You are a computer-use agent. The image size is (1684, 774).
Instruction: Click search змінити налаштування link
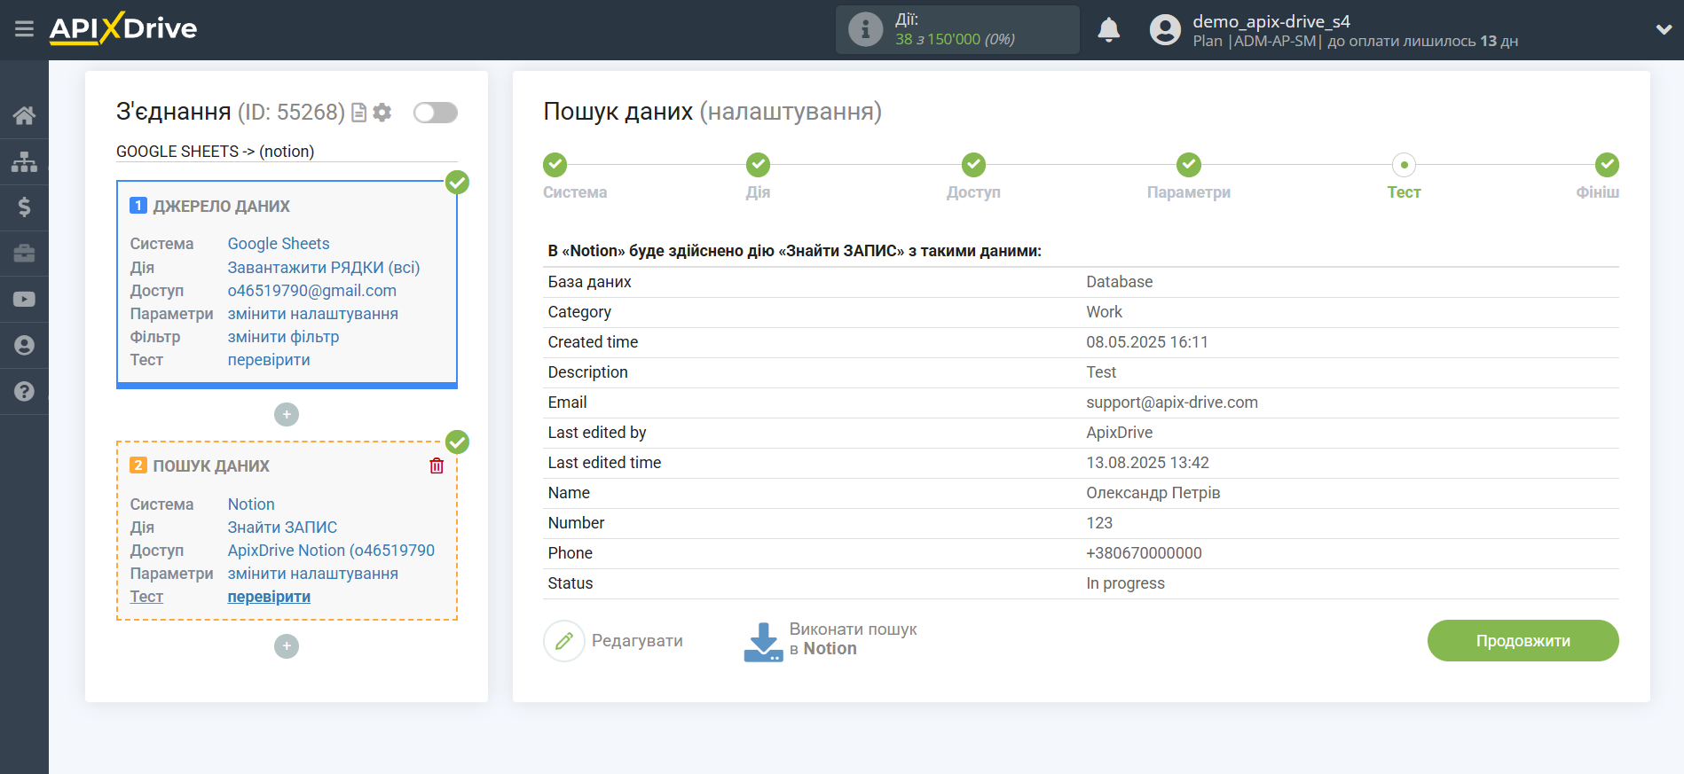313,574
